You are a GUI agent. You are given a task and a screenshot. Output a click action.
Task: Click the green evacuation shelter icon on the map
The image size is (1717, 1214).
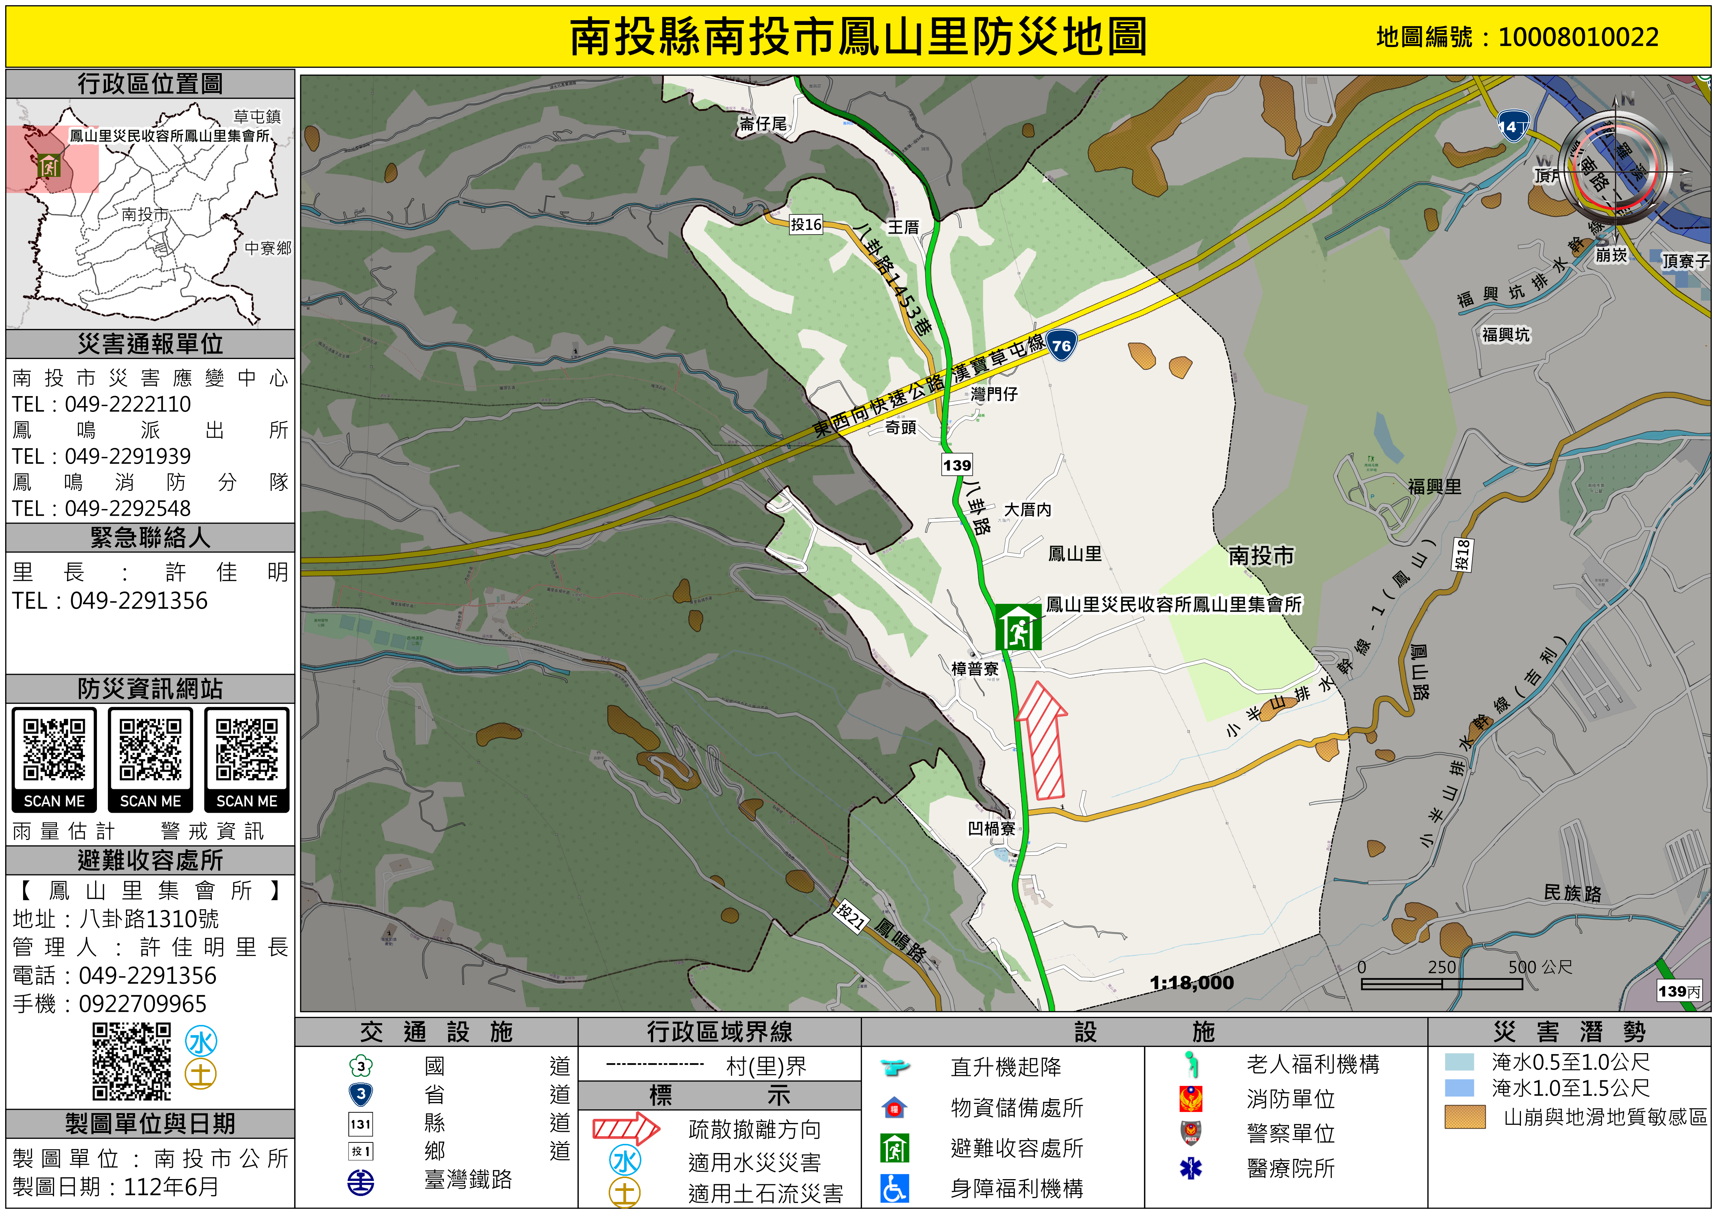coord(1018,627)
